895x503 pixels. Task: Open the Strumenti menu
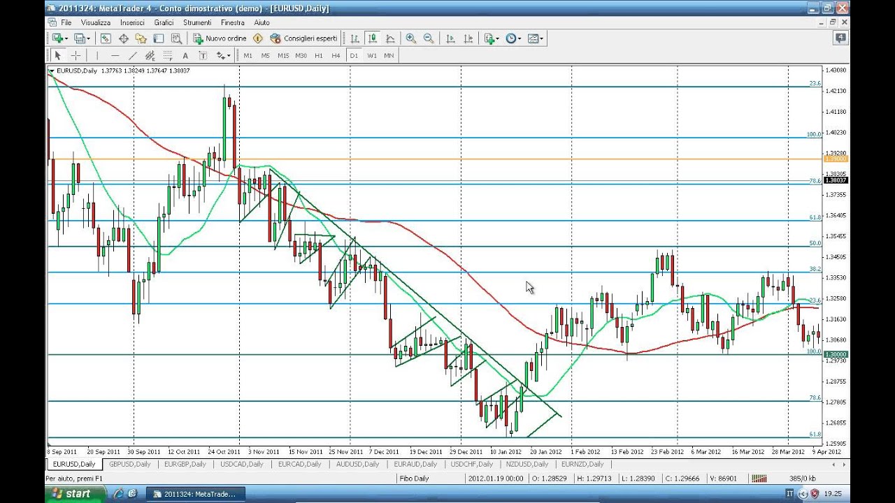click(197, 22)
